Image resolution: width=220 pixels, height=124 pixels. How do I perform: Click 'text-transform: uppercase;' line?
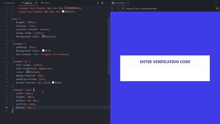click(34, 69)
